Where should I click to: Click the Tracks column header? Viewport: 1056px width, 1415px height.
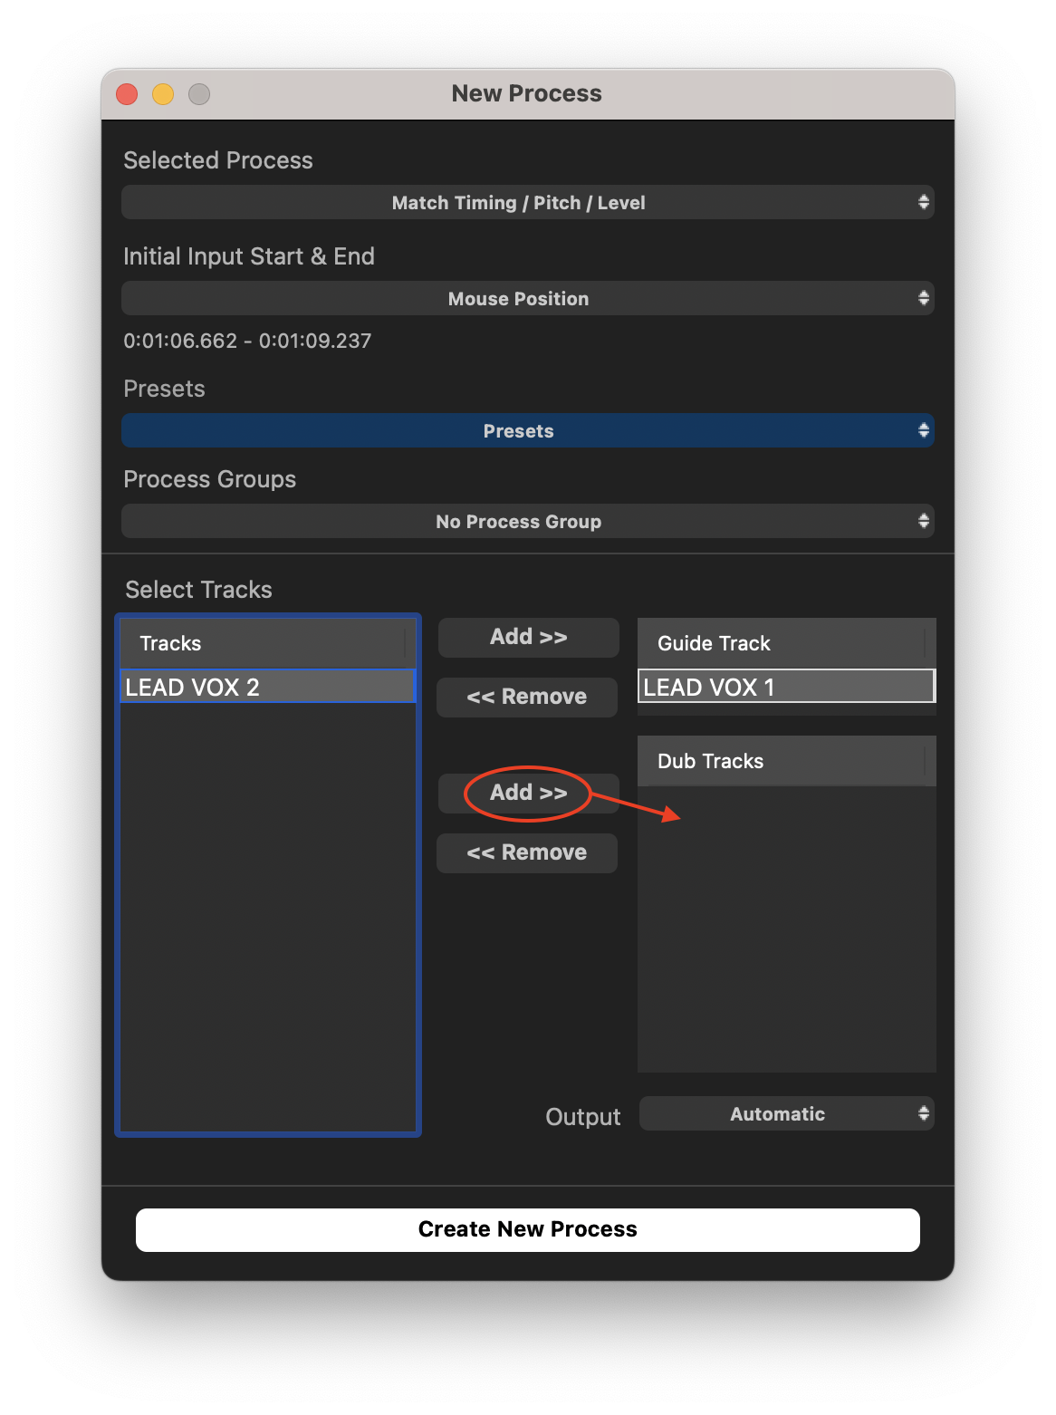263,643
